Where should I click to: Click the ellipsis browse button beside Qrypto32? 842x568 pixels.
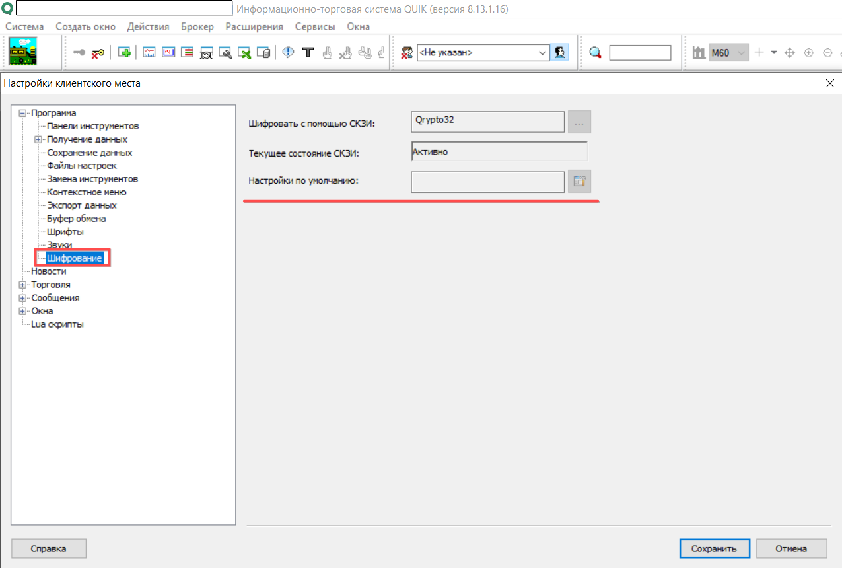[579, 122]
